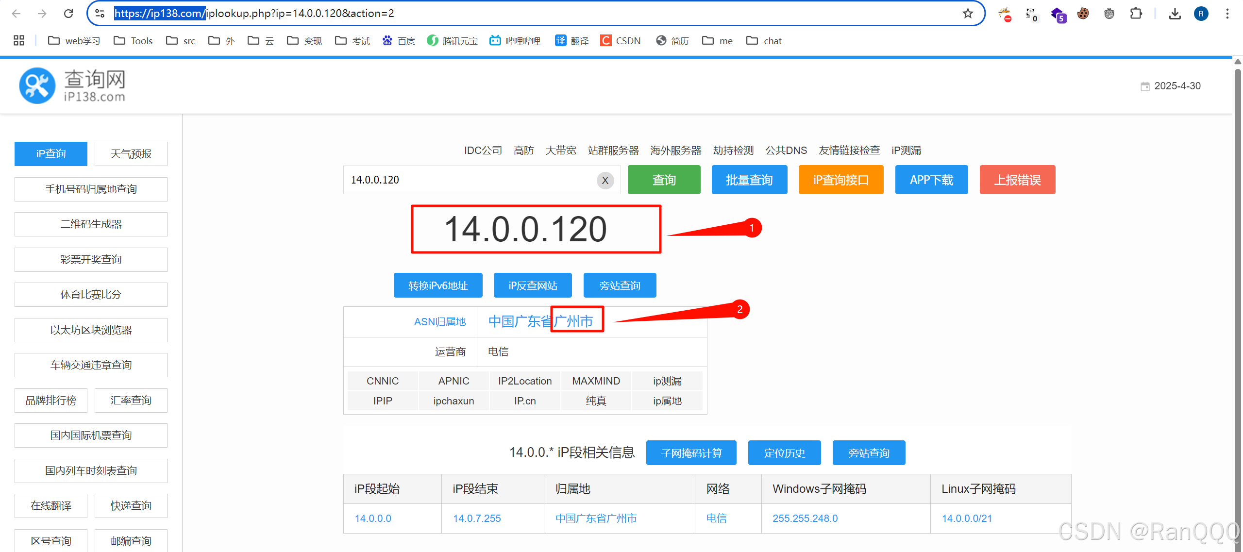
Task: Select the iP查询 sidebar tab
Action: [x=51, y=154]
